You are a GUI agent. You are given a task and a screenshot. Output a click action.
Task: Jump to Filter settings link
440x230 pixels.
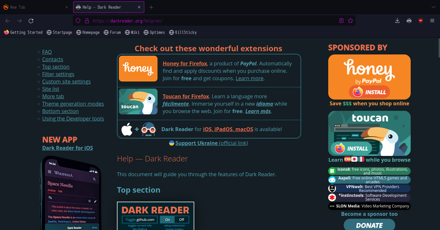pyautogui.click(x=58, y=74)
